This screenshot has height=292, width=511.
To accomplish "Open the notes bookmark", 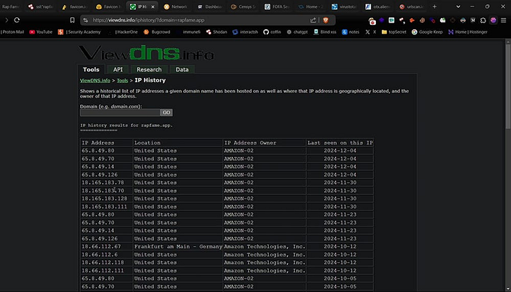I will [350, 32].
